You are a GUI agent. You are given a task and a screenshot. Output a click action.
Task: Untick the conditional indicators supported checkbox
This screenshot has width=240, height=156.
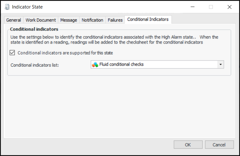[x=13, y=53]
